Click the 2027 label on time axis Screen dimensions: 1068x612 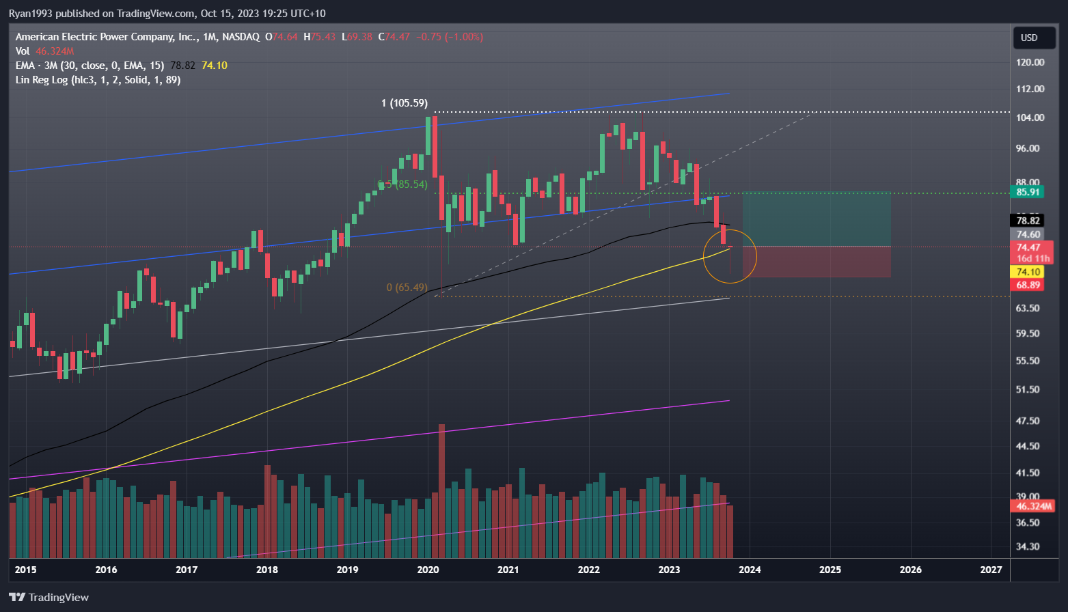click(991, 570)
